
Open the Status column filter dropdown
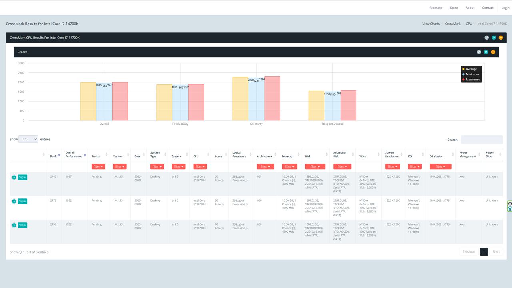pyautogui.click(x=98, y=166)
